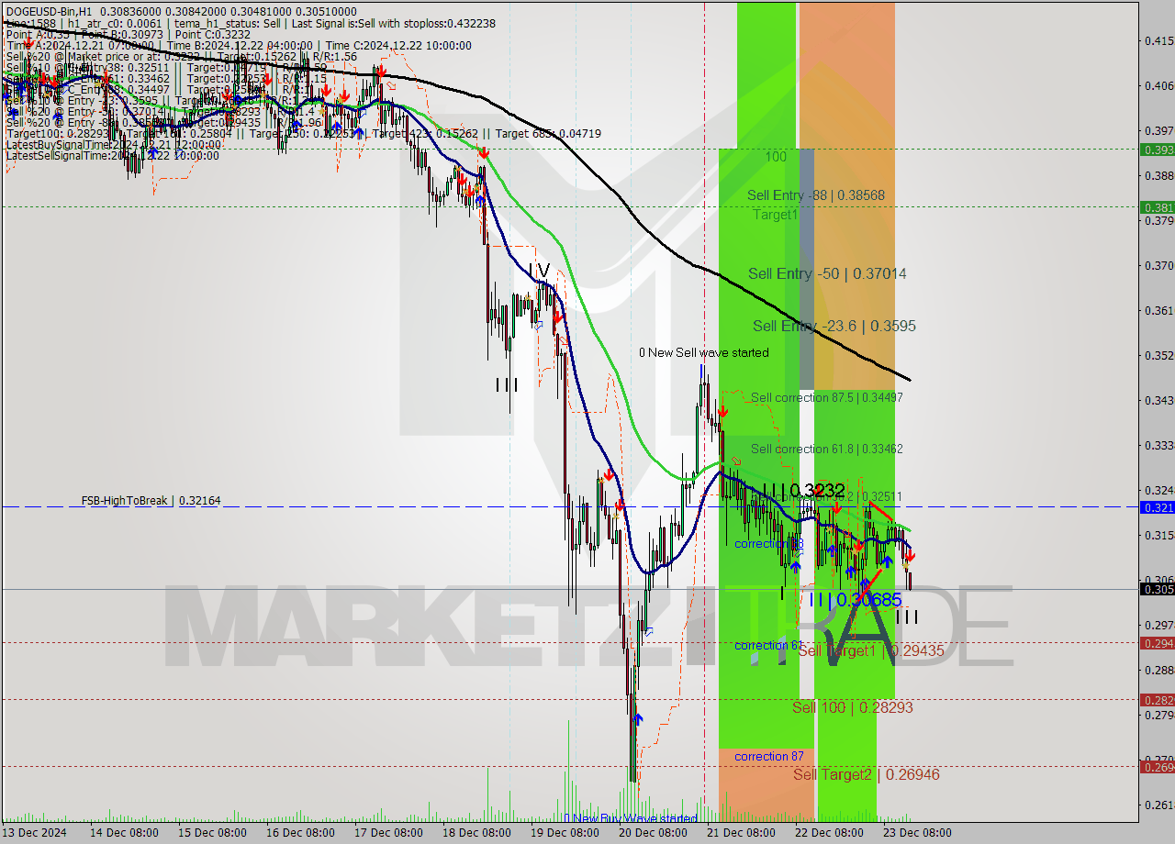Click the green 0.393 price tag

pos(1157,150)
